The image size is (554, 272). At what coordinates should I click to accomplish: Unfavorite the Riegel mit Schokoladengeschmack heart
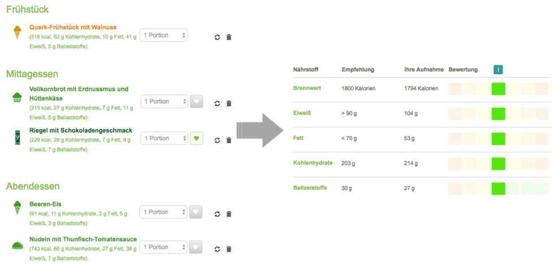point(197,138)
